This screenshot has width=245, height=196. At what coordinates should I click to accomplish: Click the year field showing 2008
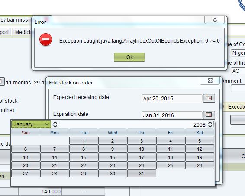click(x=134, y=124)
